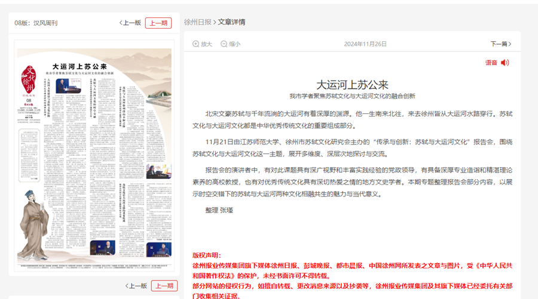538x299 pixels.
Task: Click the red 版权声明 copyright heading
Action: click(206, 255)
